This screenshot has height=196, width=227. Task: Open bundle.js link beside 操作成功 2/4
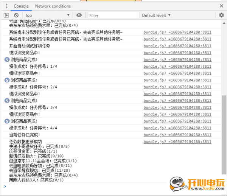(x=177, y=87)
